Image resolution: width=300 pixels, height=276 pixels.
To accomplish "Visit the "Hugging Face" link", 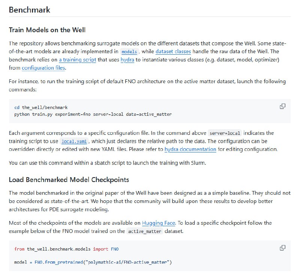I will pyautogui.click(x=158, y=223).
